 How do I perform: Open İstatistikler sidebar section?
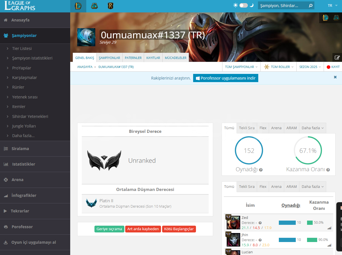tap(35, 164)
